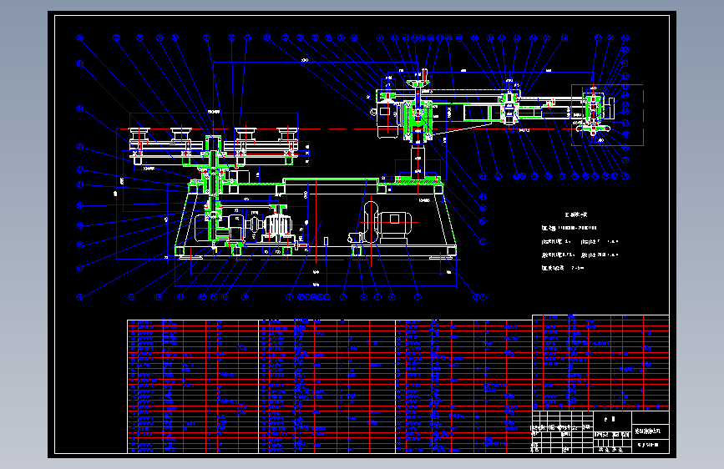Image resolution: width=724 pixels, height=469 pixels.
Task: Click the technical specifications note heading
Action: tap(576, 215)
